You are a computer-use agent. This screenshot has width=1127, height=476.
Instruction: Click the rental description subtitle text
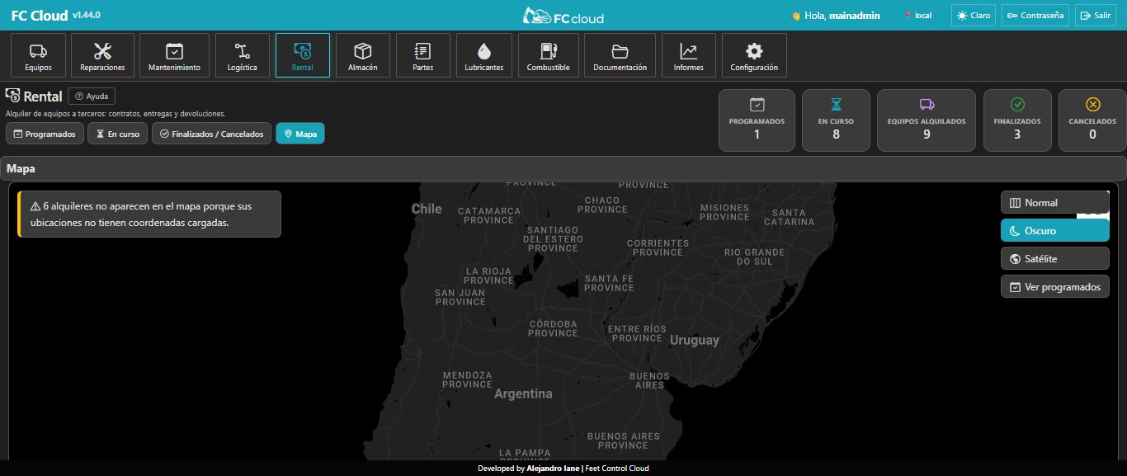(x=116, y=114)
